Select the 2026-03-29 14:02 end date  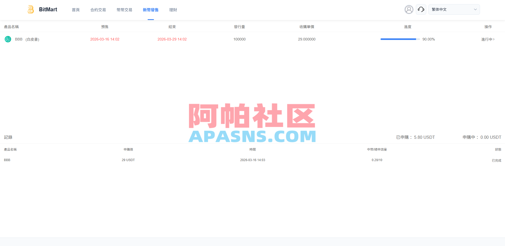coord(172,39)
